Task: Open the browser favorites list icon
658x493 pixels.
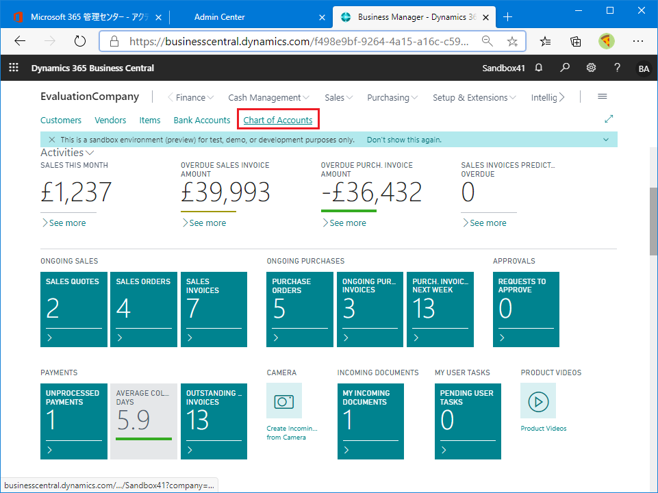Action: tap(545, 41)
